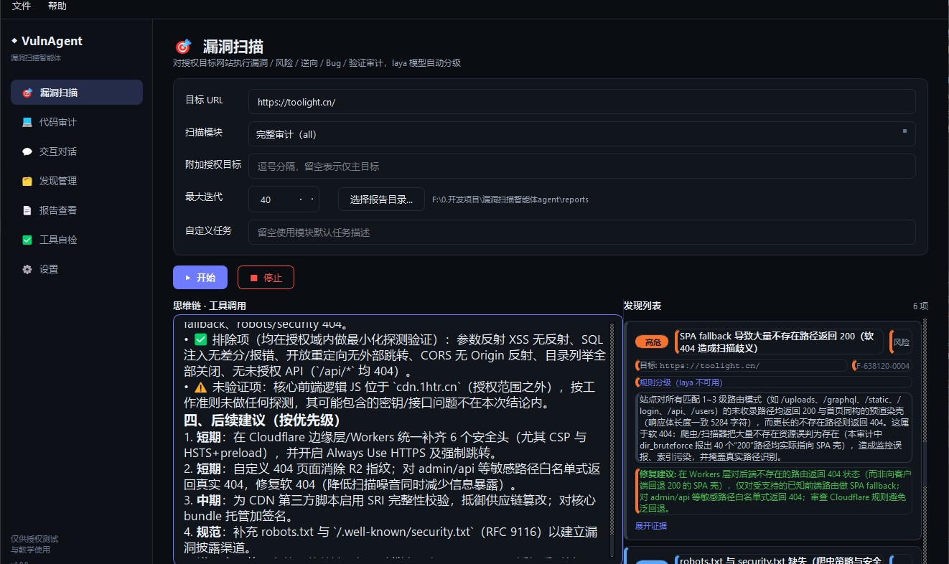
Task: Click the folder icon beside 发现管理
Action: click(27, 181)
